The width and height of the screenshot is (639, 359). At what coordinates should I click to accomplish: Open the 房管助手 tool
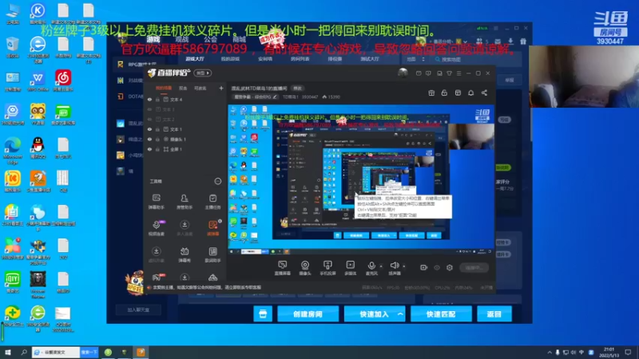(185, 202)
